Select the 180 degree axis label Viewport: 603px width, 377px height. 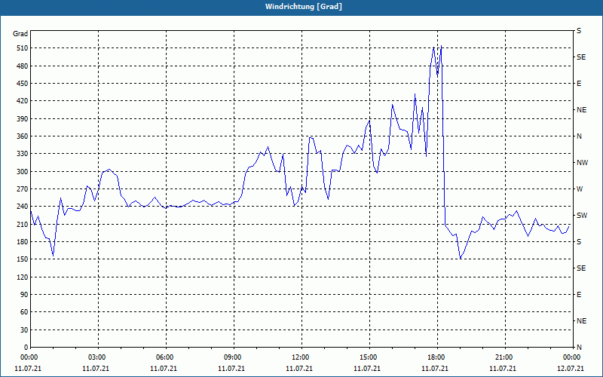coord(23,242)
